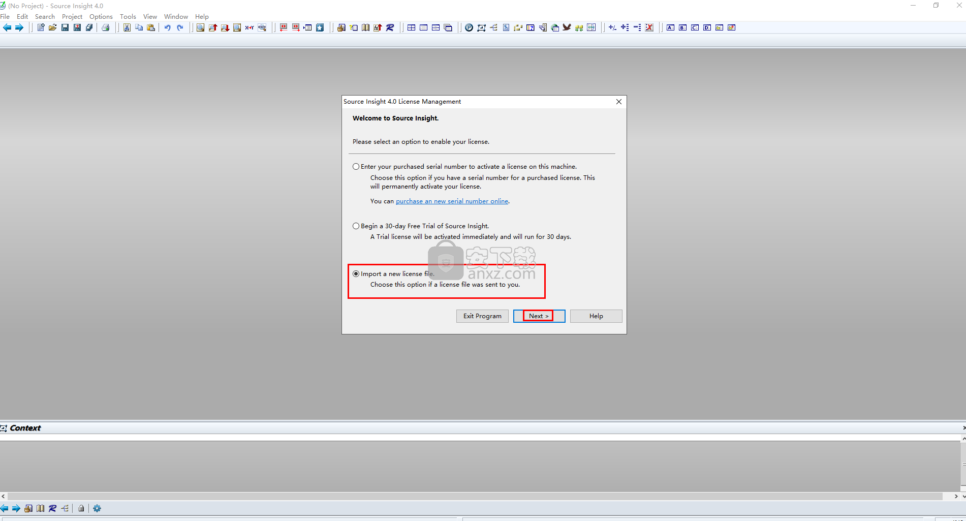Image resolution: width=966 pixels, height=521 pixels.
Task: Click the Cut scissors icon
Action: [x=127, y=27]
